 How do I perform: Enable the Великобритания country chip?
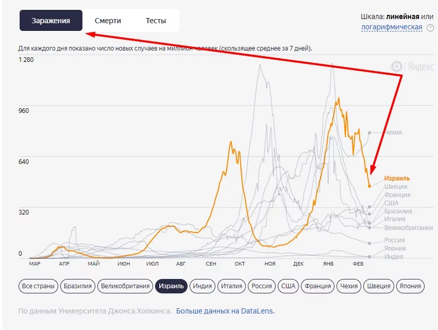pos(125,286)
